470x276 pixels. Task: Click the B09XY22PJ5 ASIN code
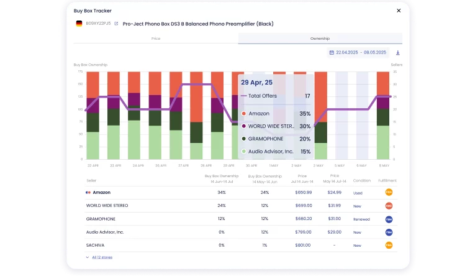(x=98, y=24)
